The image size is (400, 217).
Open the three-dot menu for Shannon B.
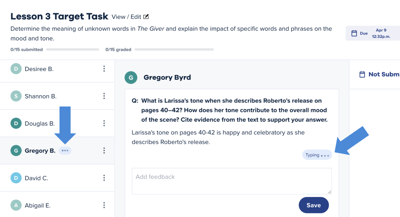(104, 96)
